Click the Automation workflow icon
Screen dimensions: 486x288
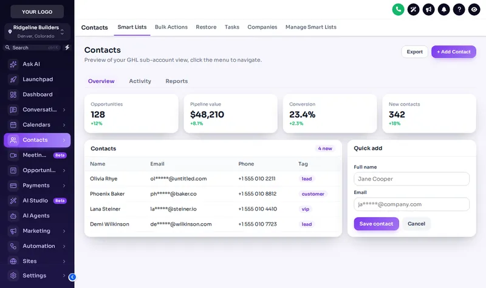click(x=13, y=246)
